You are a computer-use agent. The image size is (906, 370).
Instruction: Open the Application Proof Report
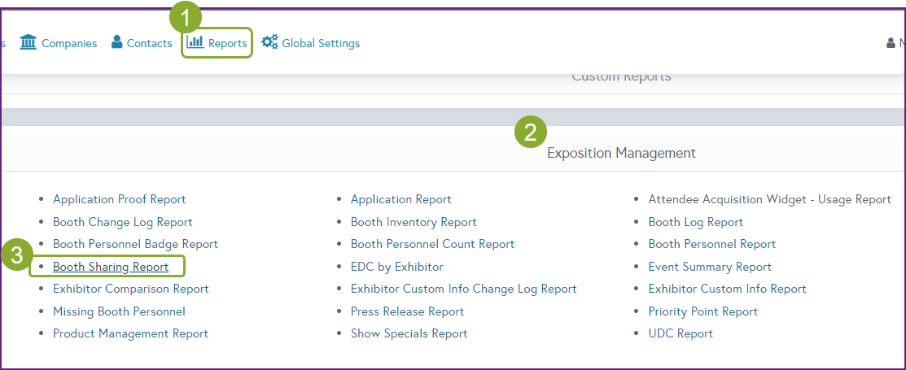(x=119, y=199)
